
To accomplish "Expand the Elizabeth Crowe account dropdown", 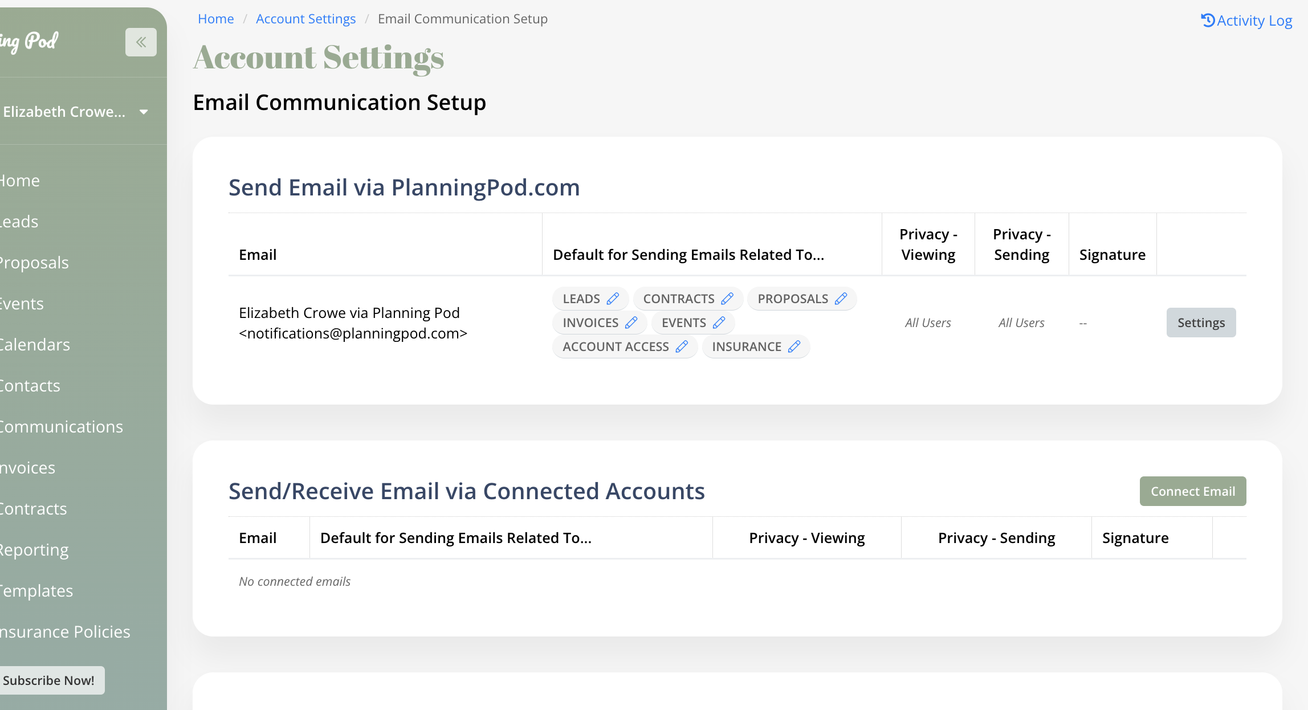I will tap(144, 112).
